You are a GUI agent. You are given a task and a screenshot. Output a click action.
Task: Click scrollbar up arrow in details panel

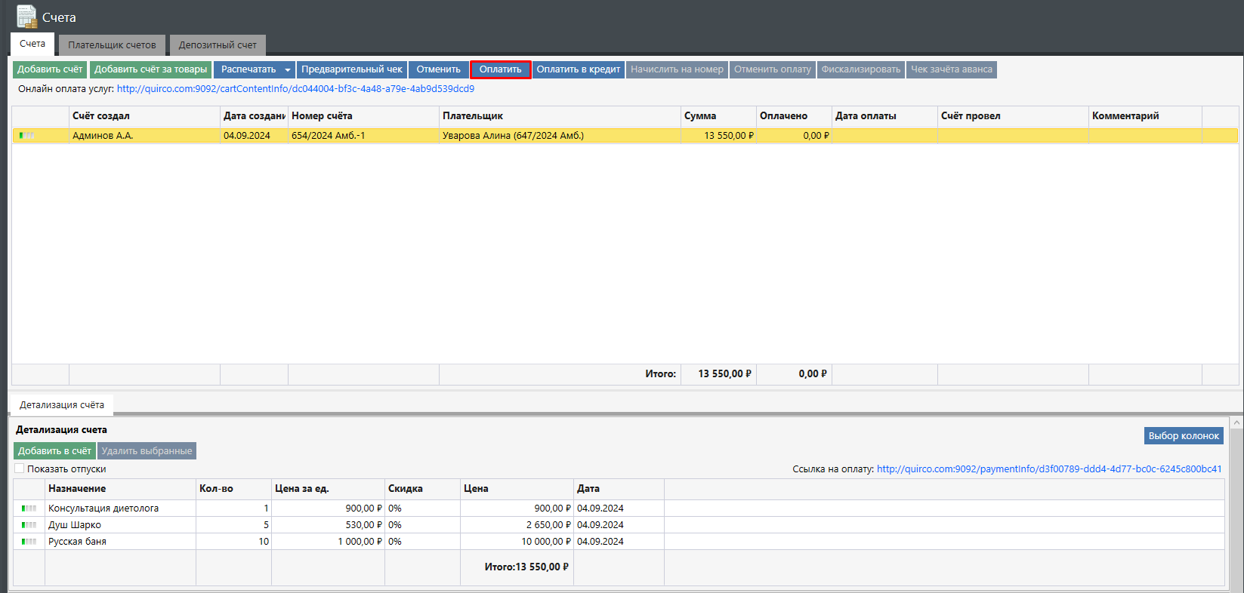tap(1236, 423)
